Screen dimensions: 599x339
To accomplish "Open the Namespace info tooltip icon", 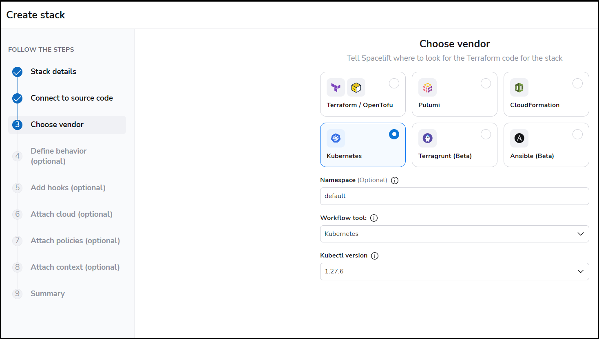I will click(x=395, y=181).
